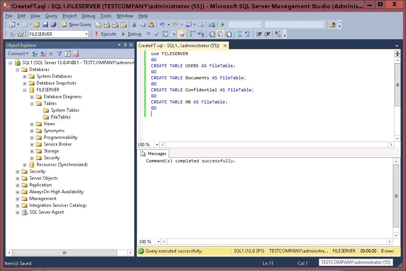Click the Change Connection icon
406x271 pixels.
tap(20, 34)
